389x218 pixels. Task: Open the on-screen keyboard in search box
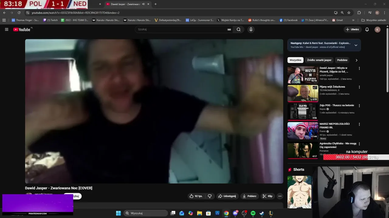point(229,29)
